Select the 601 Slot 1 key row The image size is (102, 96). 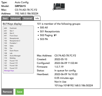coord(9,31)
